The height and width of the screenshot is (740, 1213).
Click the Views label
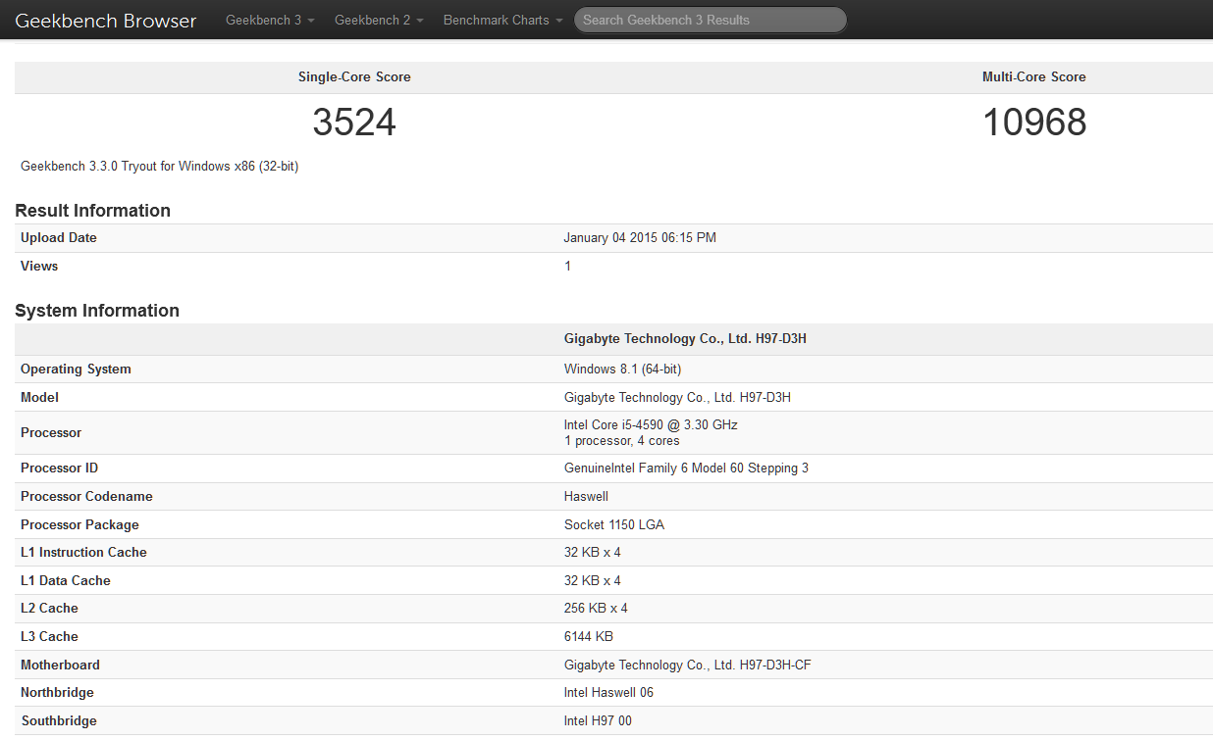tap(39, 267)
